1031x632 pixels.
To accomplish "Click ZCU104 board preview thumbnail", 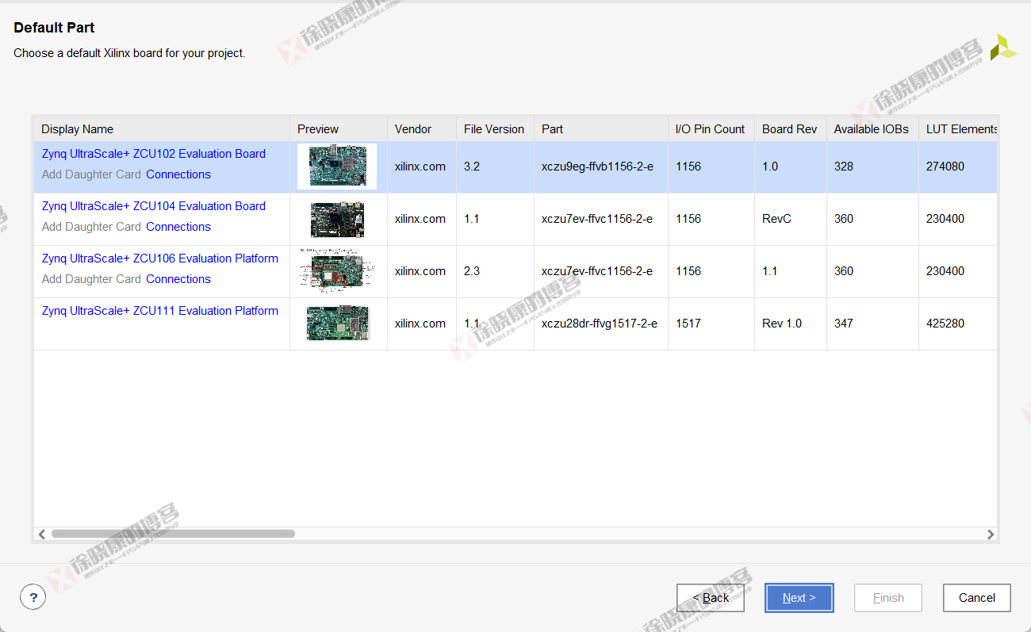I will (337, 220).
